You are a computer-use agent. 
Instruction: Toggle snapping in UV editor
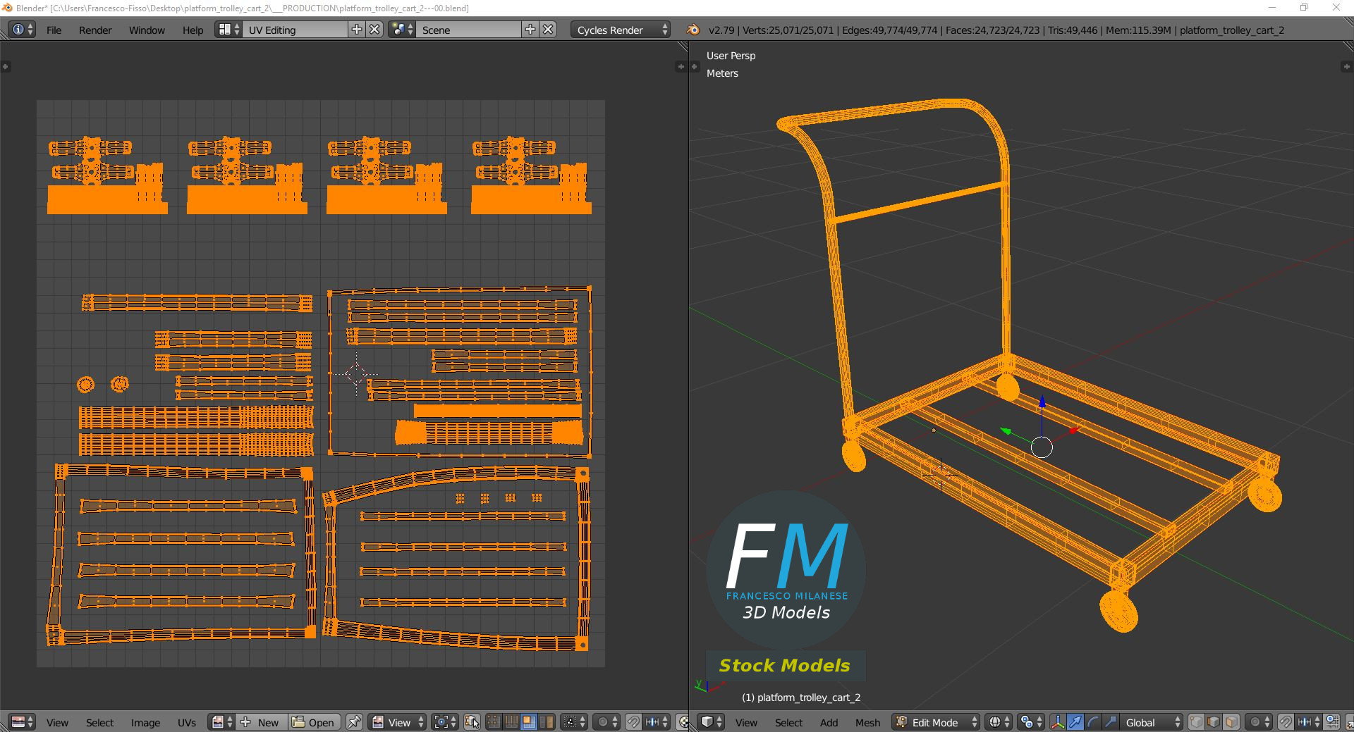pos(634,722)
